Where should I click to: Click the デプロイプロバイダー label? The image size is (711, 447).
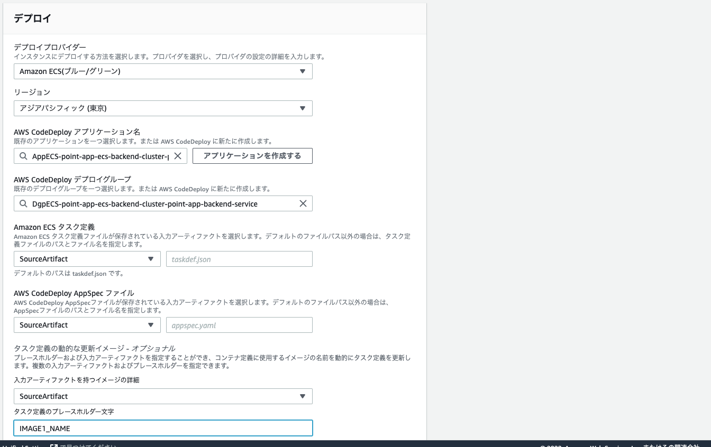click(50, 47)
